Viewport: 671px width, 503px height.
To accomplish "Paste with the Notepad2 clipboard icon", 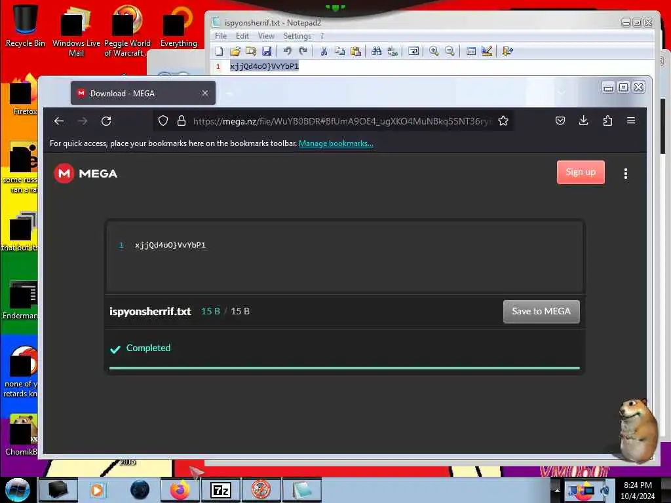I will click(356, 51).
